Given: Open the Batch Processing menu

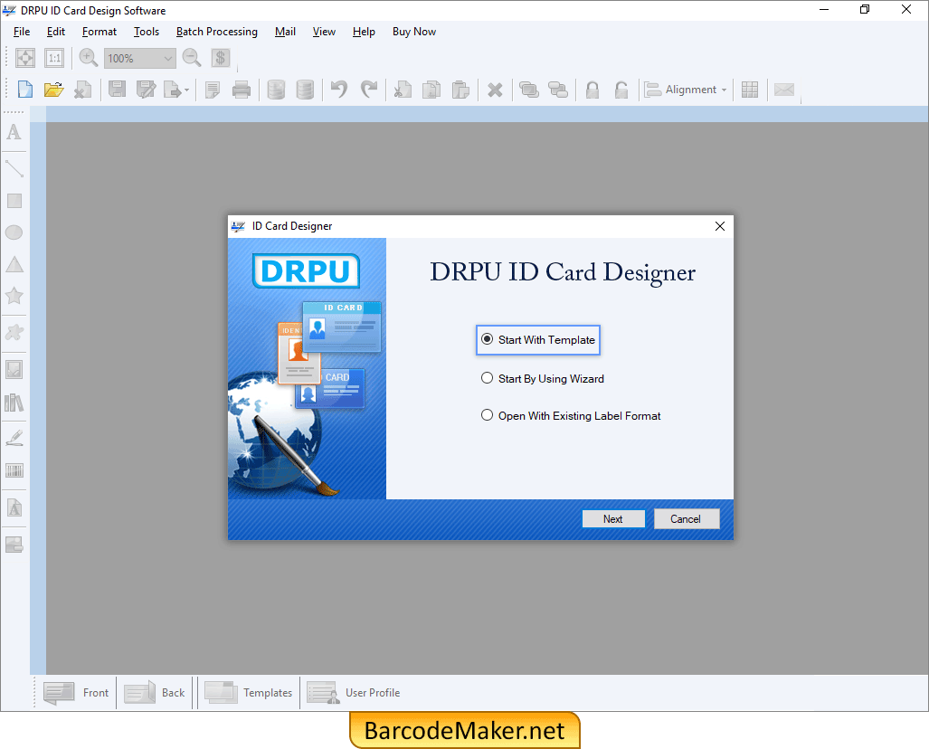Looking at the screenshot, I should (x=217, y=32).
